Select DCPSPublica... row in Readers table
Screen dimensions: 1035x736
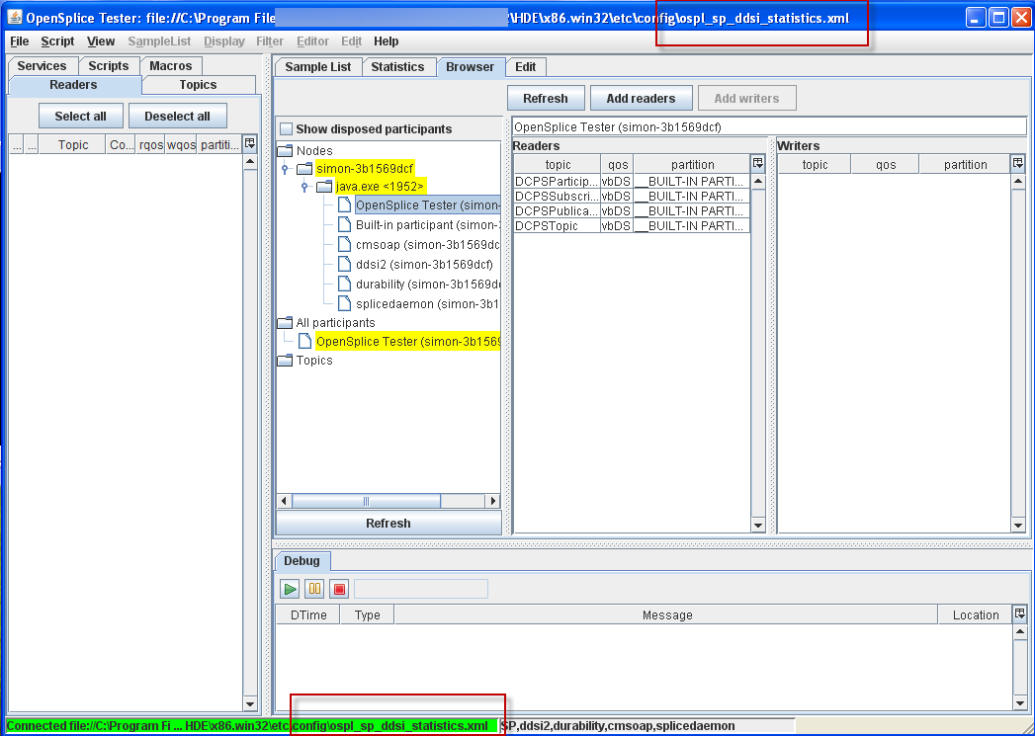pyautogui.click(x=632, y=211)
